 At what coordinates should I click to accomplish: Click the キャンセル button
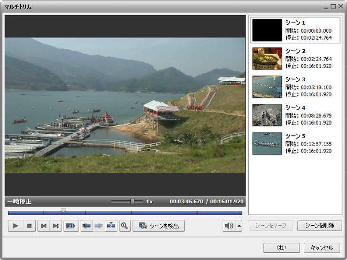(322, 248)
